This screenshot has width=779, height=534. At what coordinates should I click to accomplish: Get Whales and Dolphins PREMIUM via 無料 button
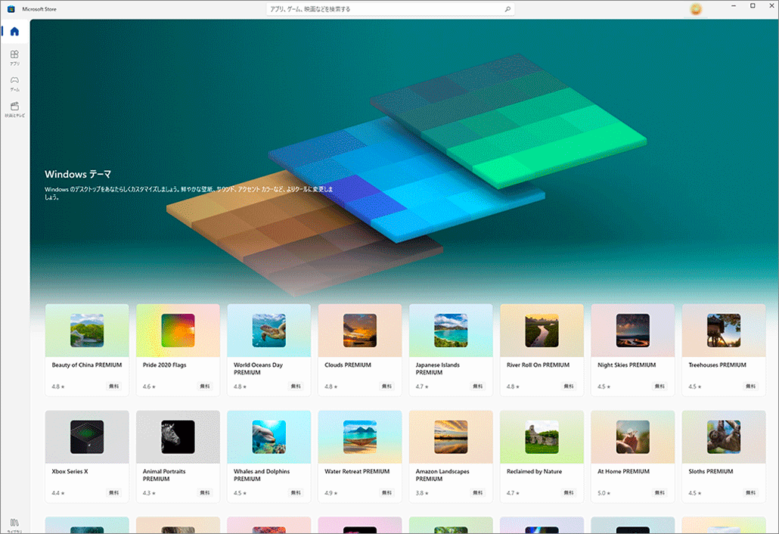296,492
